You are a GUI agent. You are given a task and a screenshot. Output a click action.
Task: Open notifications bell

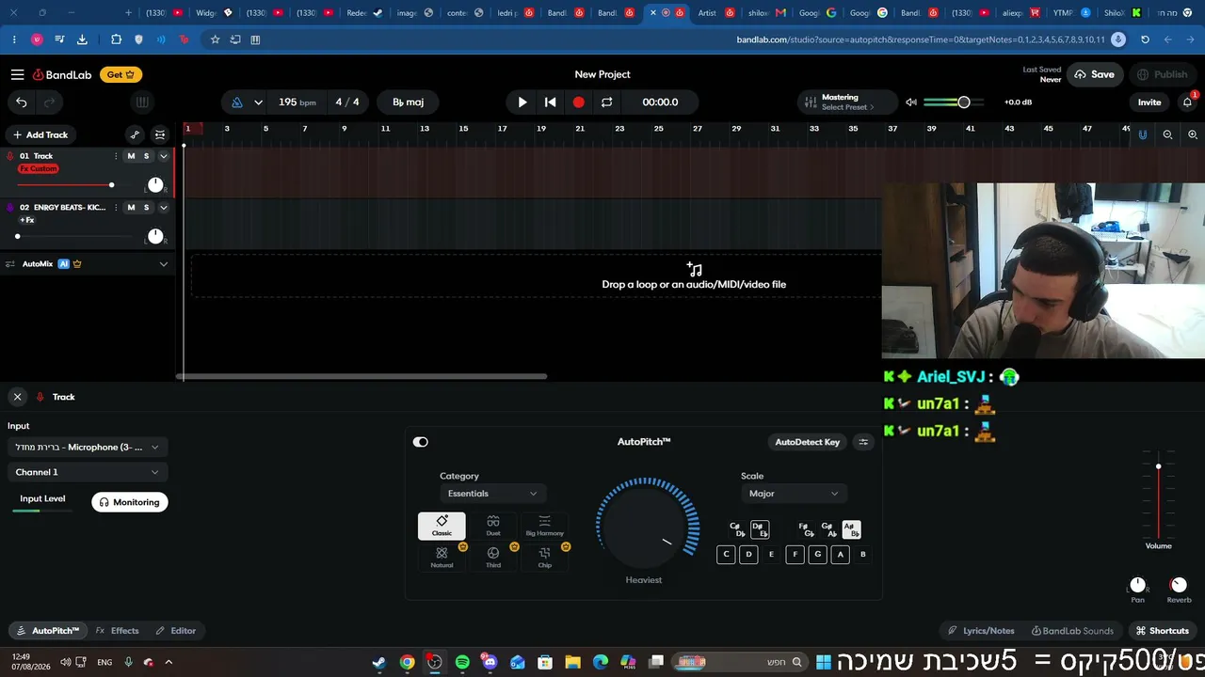[1186, 102]
